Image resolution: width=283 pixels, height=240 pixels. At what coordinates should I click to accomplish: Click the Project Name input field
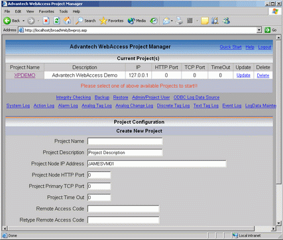point(125,141)
